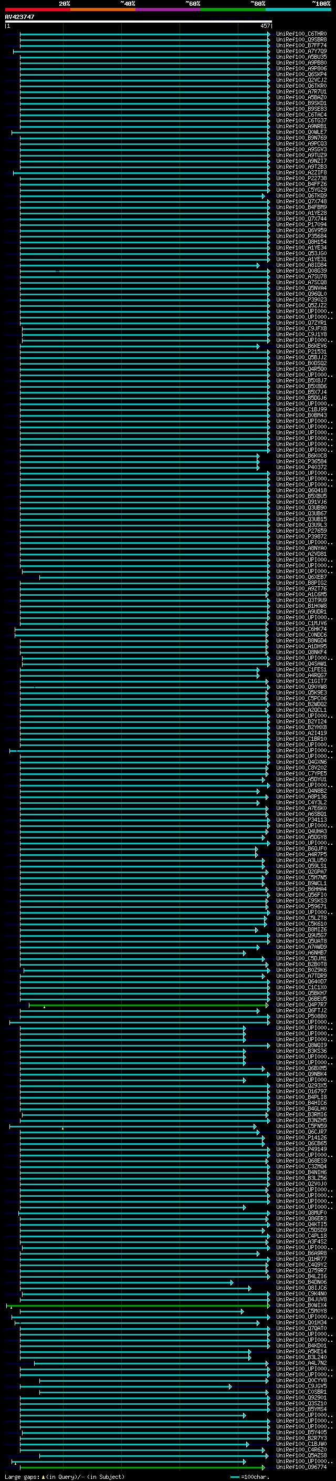The height and width of the screenshot is (1481, 336).
Task: Select hit UniRef100_B6KEV6
Action: pyautogui.click(x=301, y=346)
